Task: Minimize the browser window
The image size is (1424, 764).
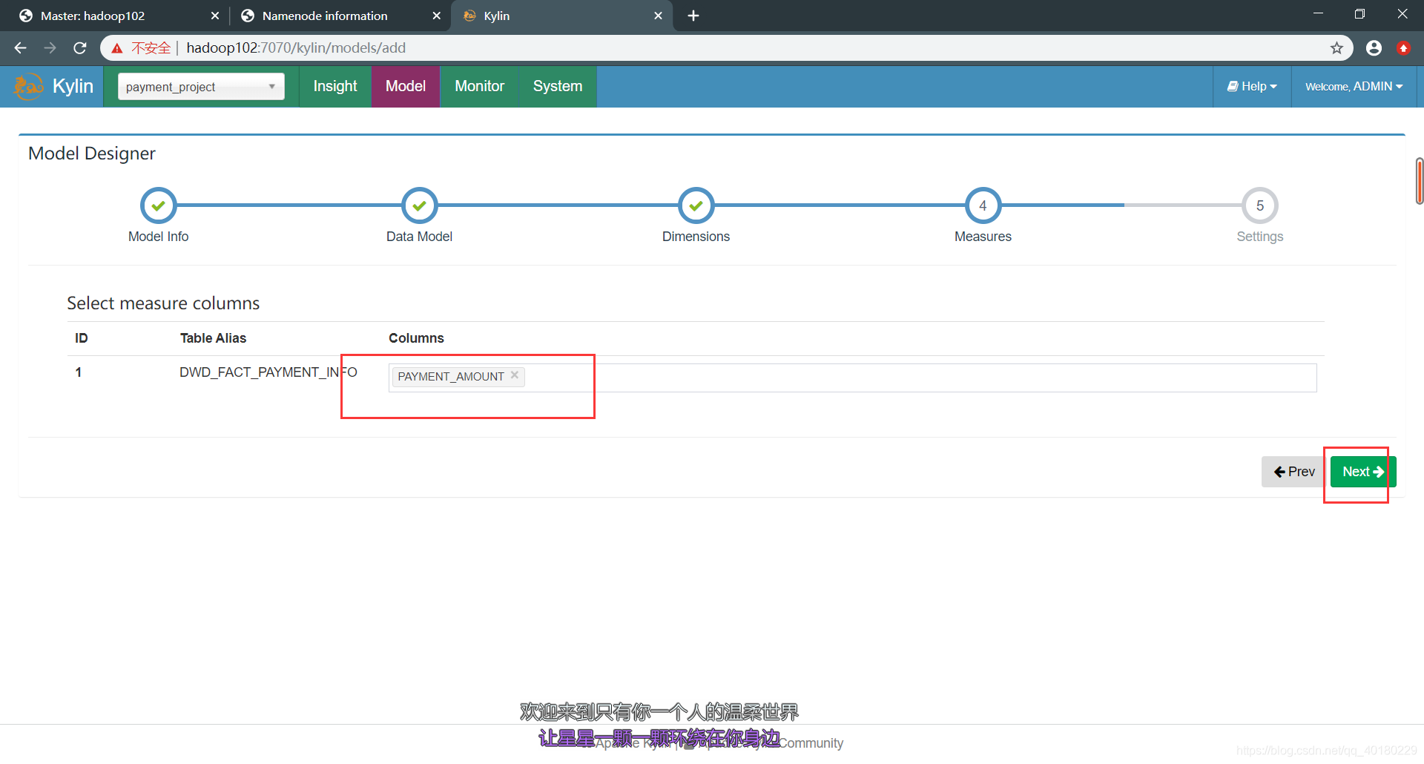Action: (1318, 14)
